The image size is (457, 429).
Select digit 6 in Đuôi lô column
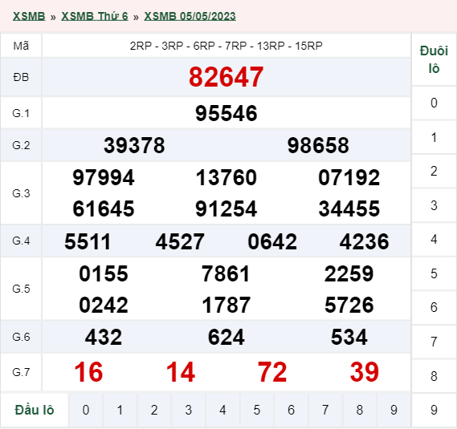pos(434,308)
